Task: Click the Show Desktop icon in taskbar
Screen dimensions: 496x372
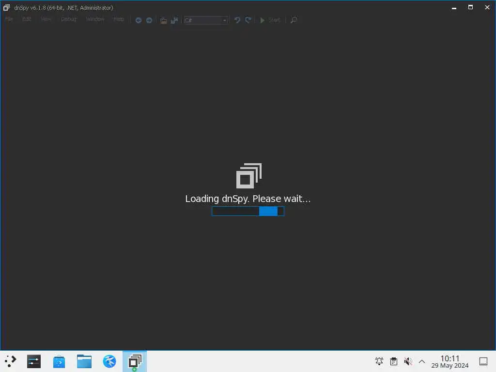Action: tap(483, 361)
